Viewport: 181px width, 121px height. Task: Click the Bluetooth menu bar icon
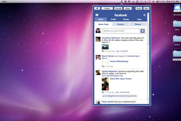pyautogui.click(x=145, y=1)
